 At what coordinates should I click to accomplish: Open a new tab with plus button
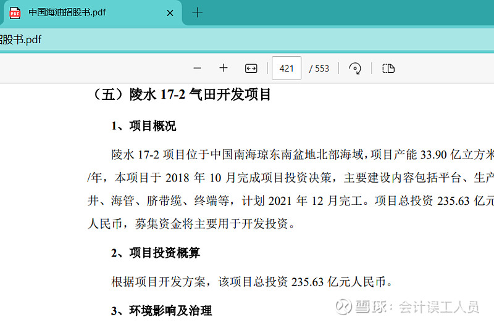[x=197, y=12]
